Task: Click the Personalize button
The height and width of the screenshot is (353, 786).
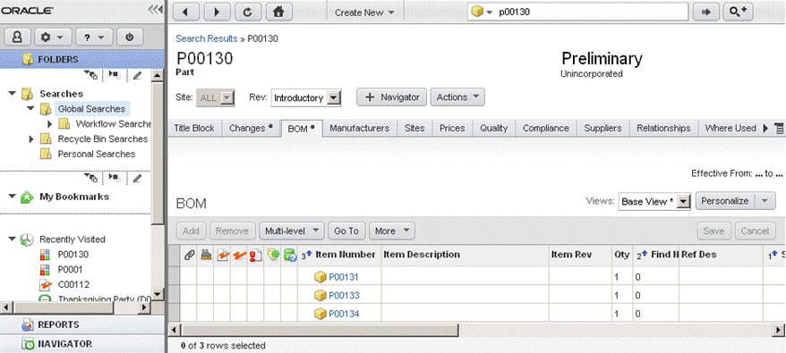Action: 725,201
